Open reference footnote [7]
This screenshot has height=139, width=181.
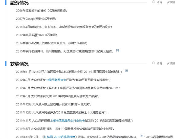118,50
